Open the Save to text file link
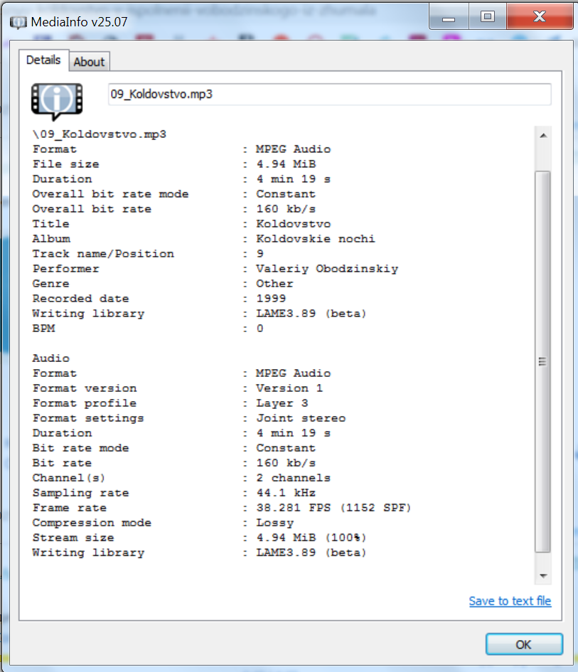 [510, 601]
